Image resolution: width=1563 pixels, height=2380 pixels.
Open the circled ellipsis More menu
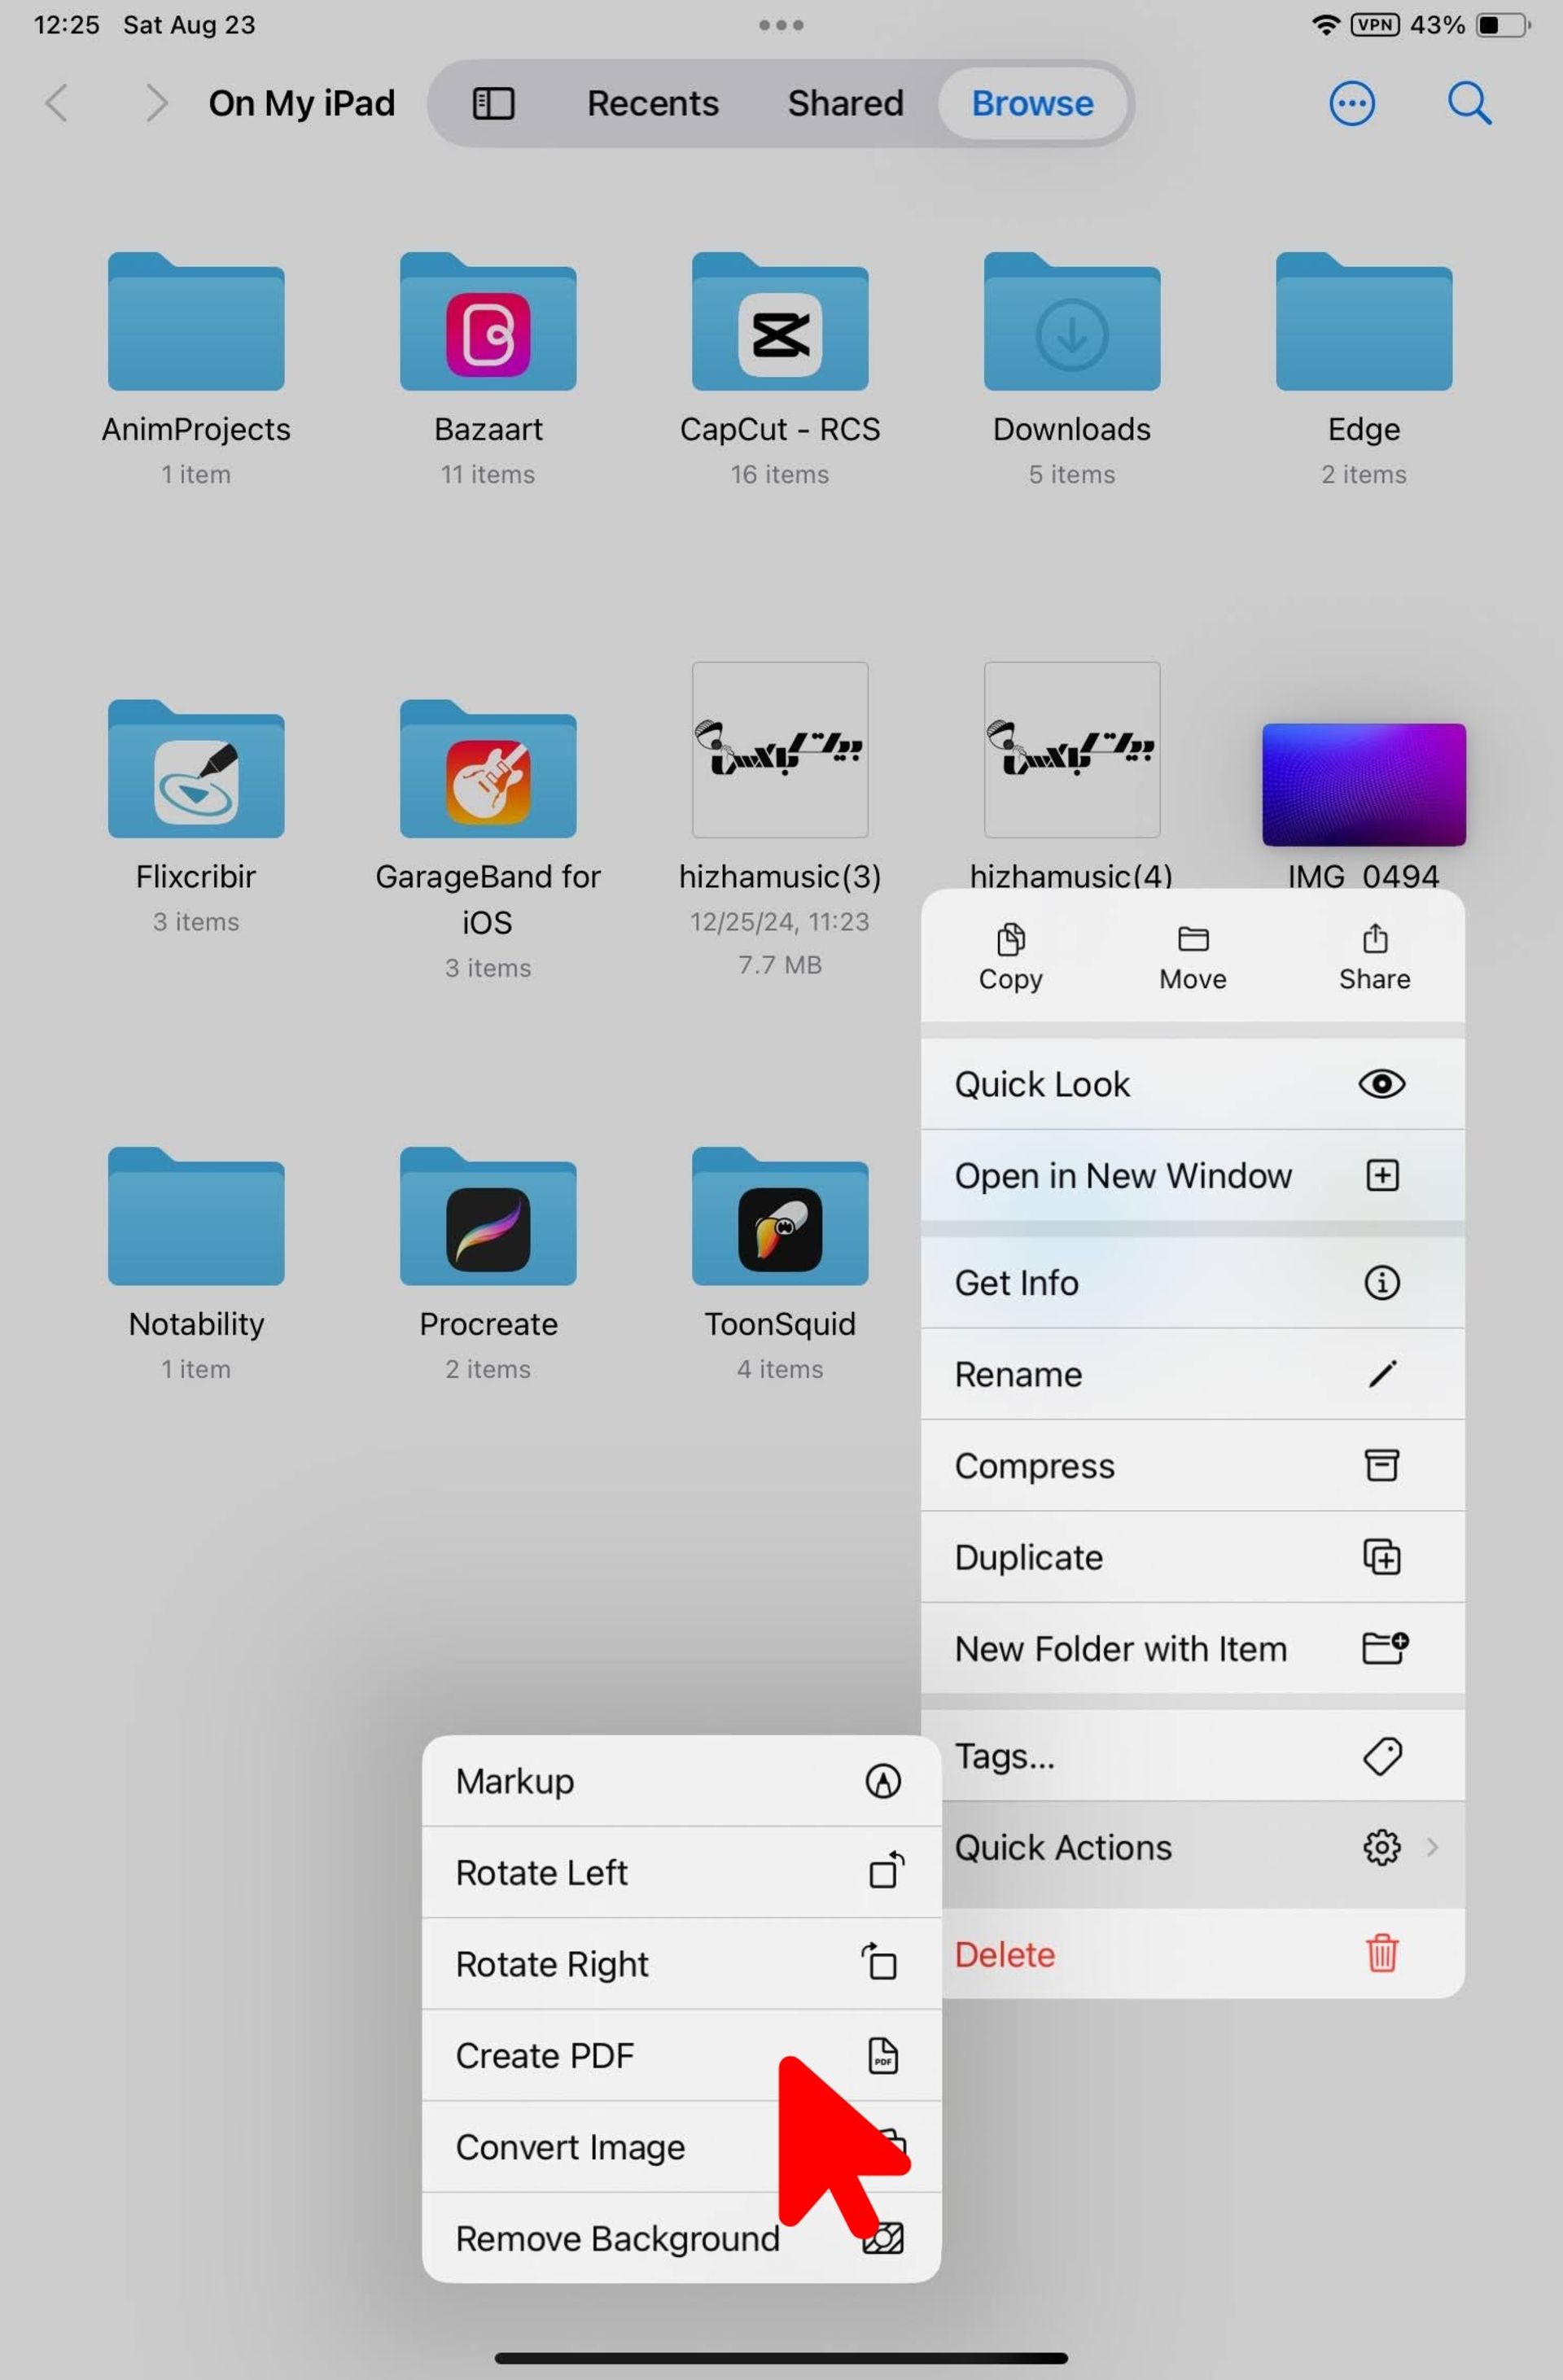pyautogui.click(x=1351, y=103)
